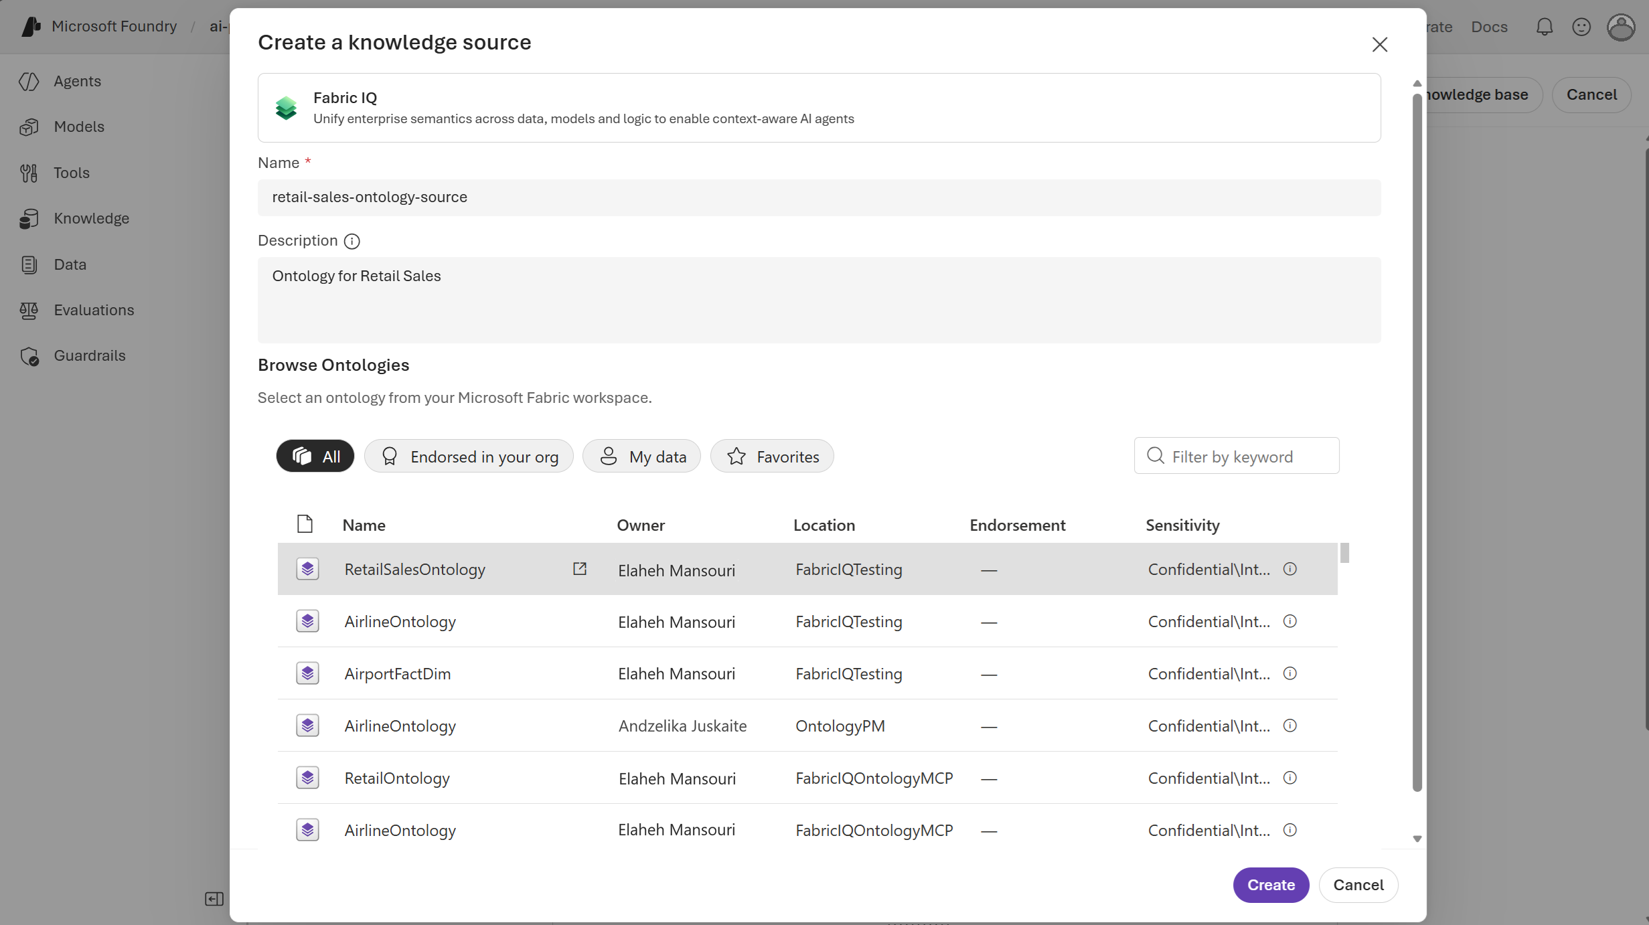Switch to the Favorites filter
Screen dimensions: 1649x925
click(x=772, y=456)
